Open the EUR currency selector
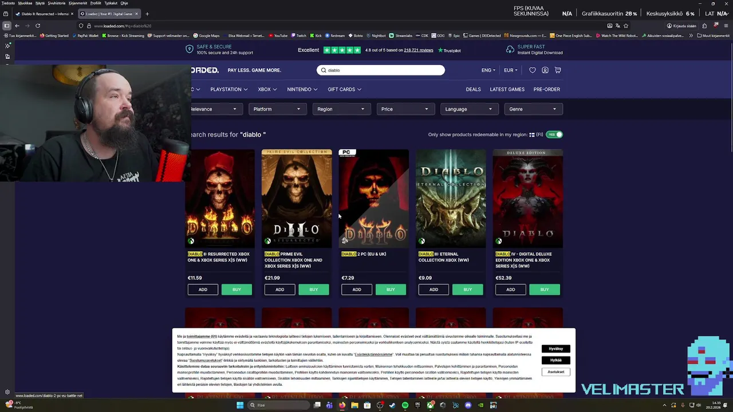The image size is (733, 412). coord(511,70)
